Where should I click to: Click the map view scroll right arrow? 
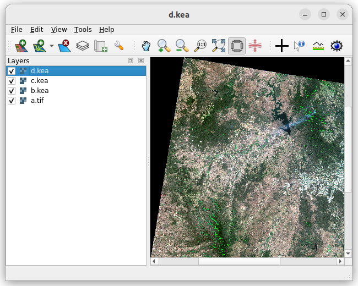[340, 261]
